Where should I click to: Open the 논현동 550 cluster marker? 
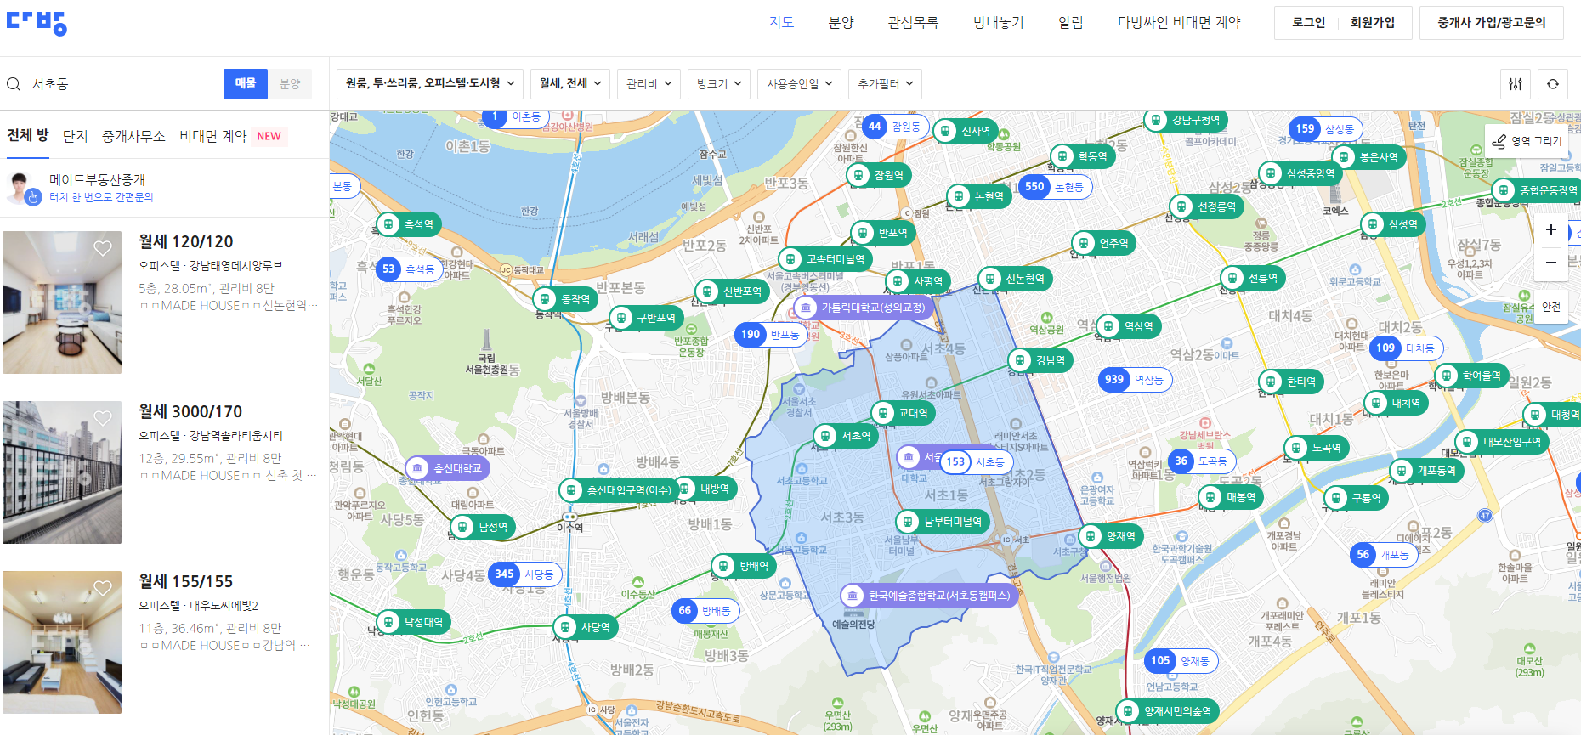1055,186
